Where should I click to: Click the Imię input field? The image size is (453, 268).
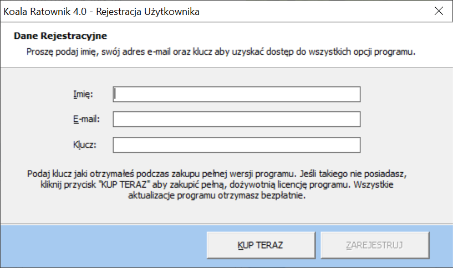click(237, 94)
